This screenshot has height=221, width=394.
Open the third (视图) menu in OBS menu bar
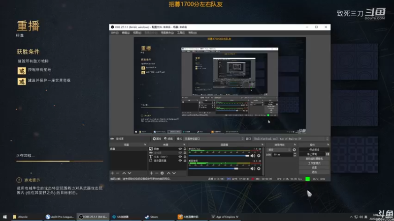pos(137,33)
